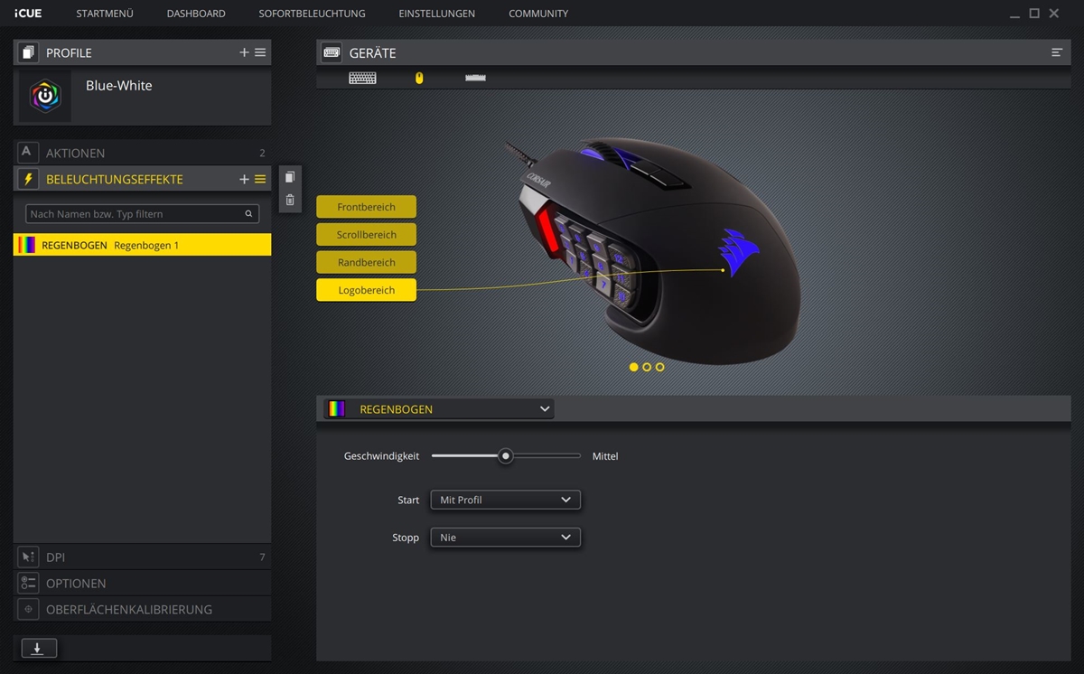Click the filter search magnifier icon

[x=248, y=214]
